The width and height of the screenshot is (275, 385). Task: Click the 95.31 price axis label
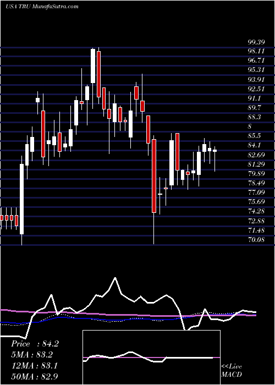click(x=256, y=70)
